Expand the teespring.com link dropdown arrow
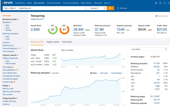The height and width of the screenshot is (108, 170). pyautogui.click(x=44, y=19)
